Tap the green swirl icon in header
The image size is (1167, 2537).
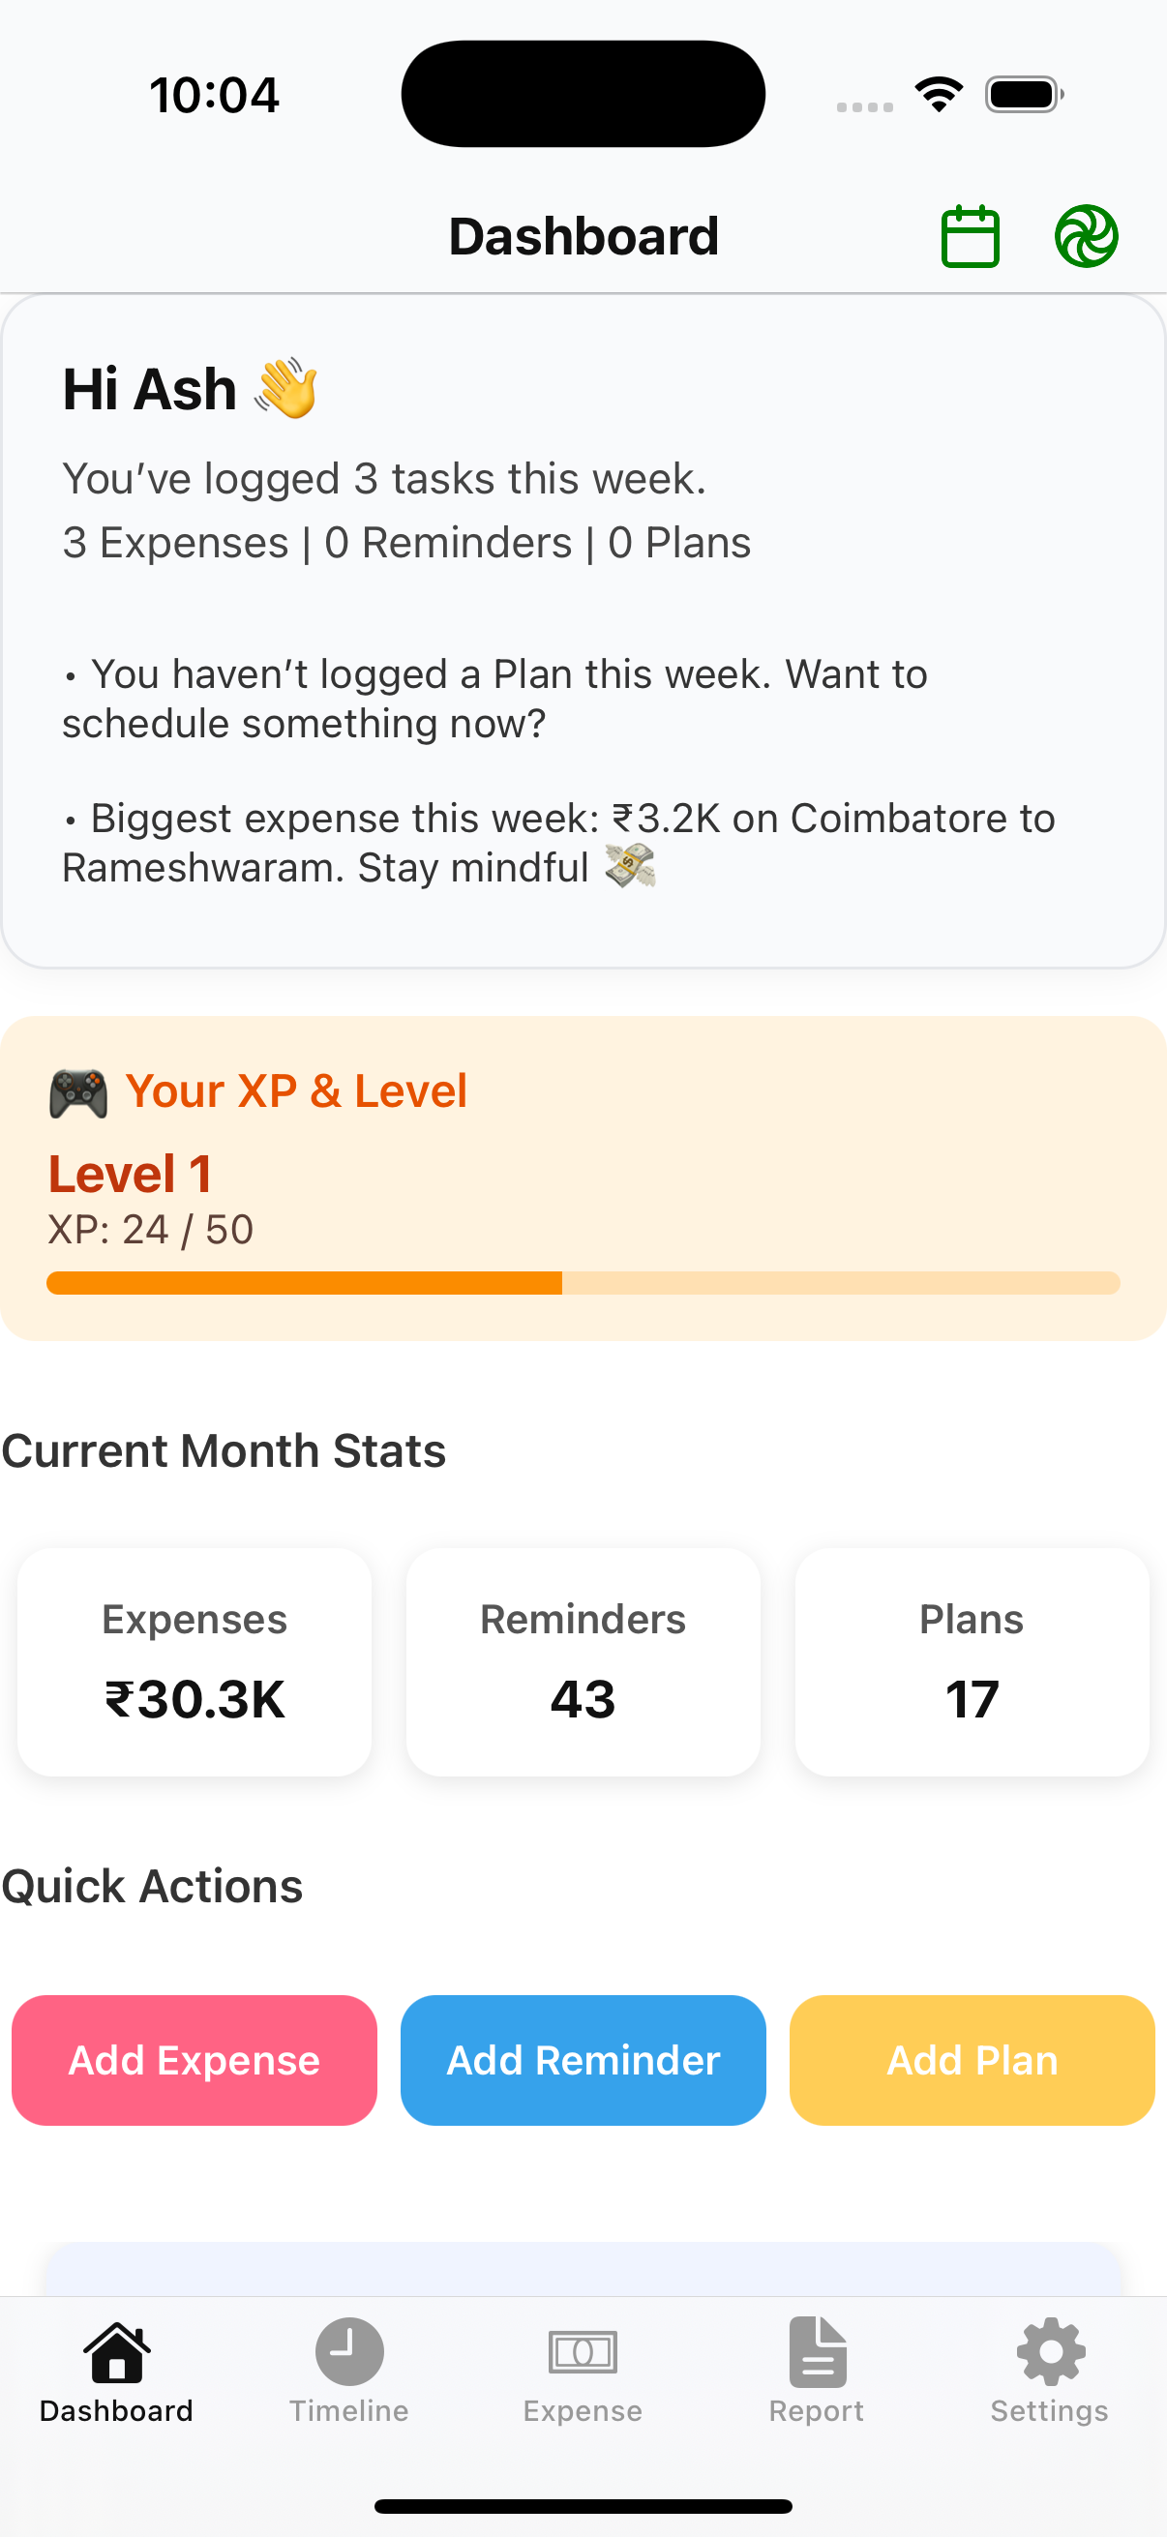(1087, 236)
